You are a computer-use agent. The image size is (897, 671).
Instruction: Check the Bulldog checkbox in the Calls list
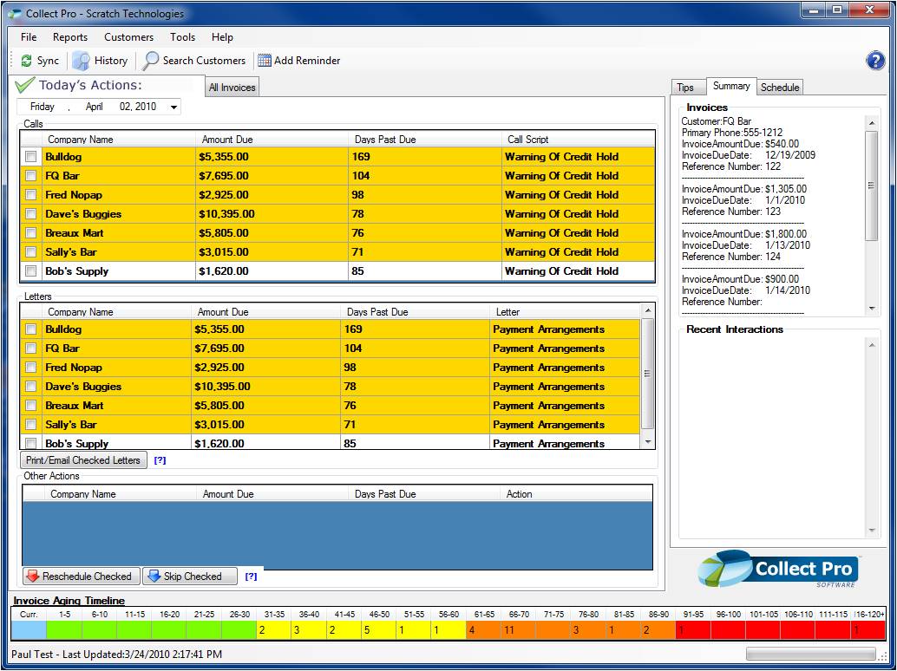pyautogui.click(x=31, y=157)
